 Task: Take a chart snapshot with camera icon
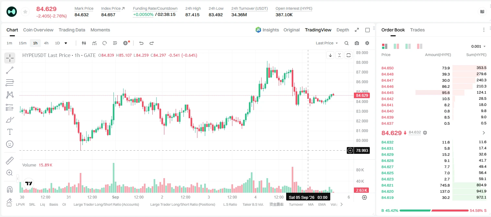pos(357,43)
